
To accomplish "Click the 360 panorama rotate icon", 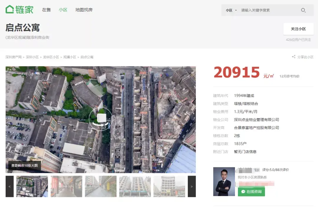I will point(100,119).
